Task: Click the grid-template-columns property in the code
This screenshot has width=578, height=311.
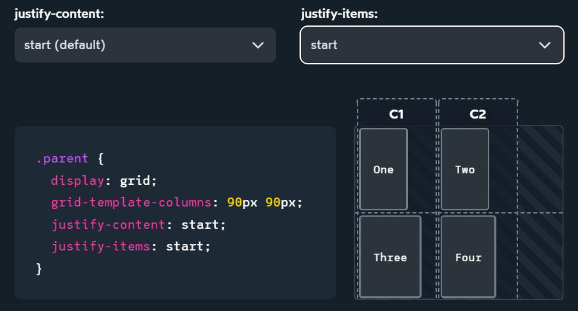Action: (x=131, y=203)
